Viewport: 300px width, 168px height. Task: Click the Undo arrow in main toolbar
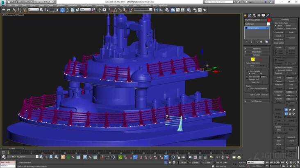coord(3,9)
